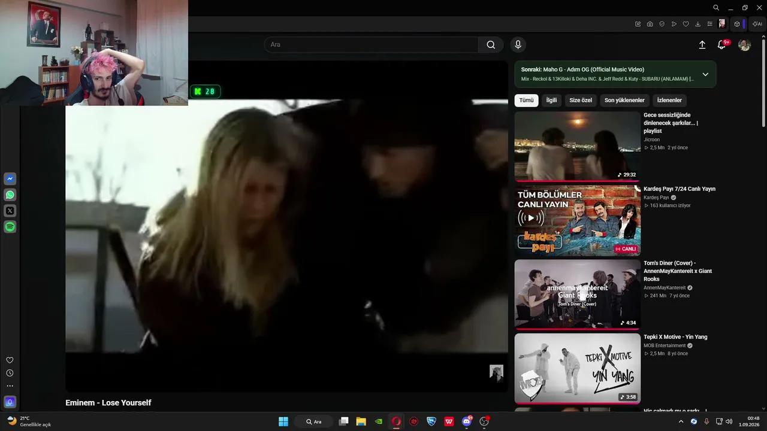Screen dimensions: 767x431
Task: Open the 'Kardeş Payı 7/24 Canlı Yayın' thumbnail
Action: tap(578, 221)
